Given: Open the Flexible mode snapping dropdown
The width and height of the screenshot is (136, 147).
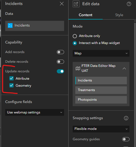Looking at the screenshot, I should 101,129.
